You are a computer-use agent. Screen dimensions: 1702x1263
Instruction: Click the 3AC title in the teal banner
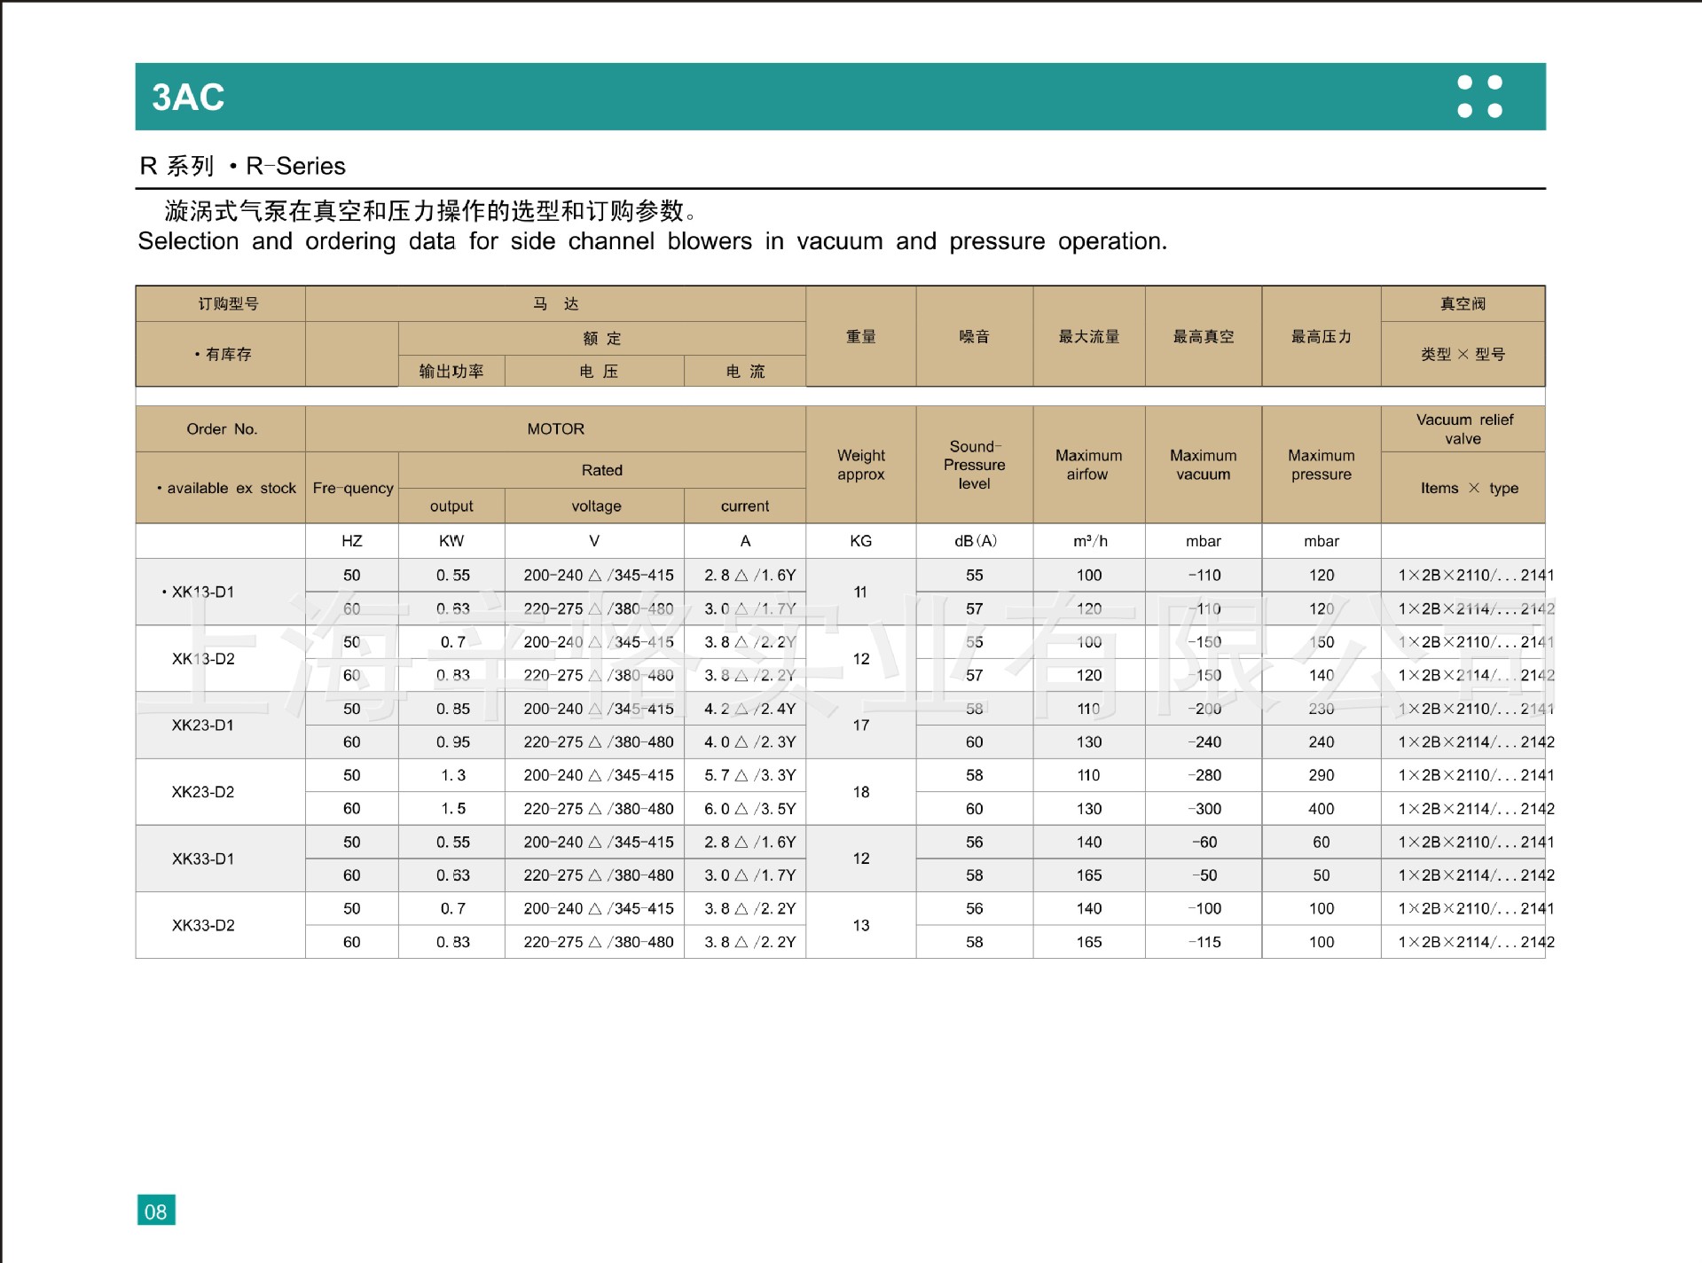(x=188, y=97)
